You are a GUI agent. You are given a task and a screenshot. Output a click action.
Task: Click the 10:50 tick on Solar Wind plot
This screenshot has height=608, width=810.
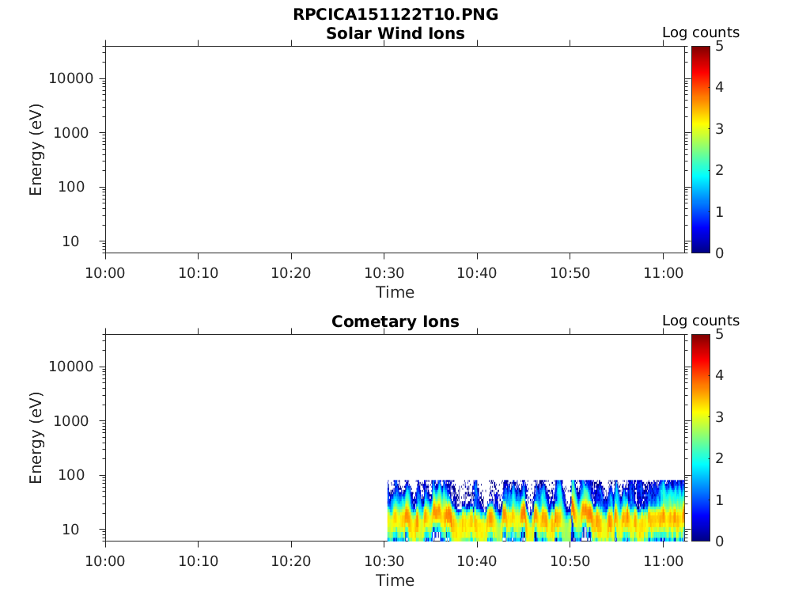tap(570, 273)
